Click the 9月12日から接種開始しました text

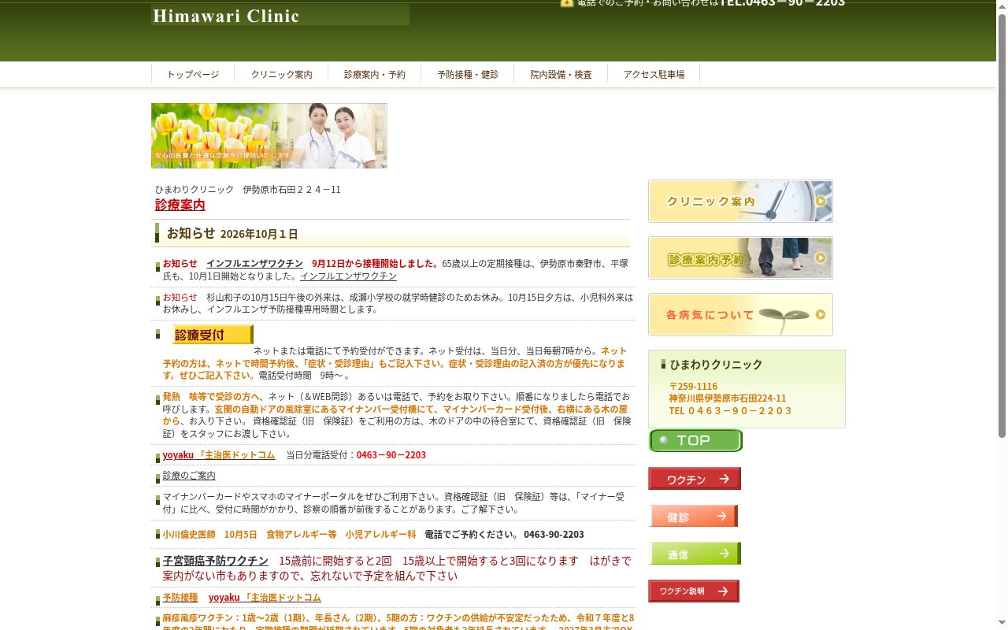click(375, 264)
